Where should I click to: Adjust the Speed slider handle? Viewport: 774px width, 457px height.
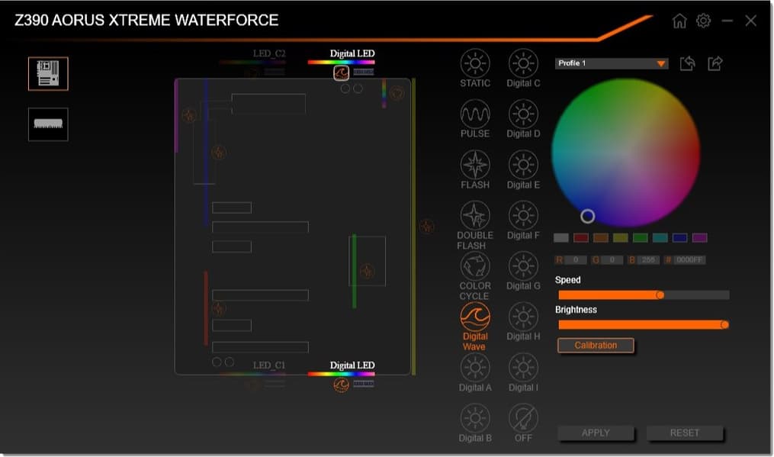(x=660, y=295)
